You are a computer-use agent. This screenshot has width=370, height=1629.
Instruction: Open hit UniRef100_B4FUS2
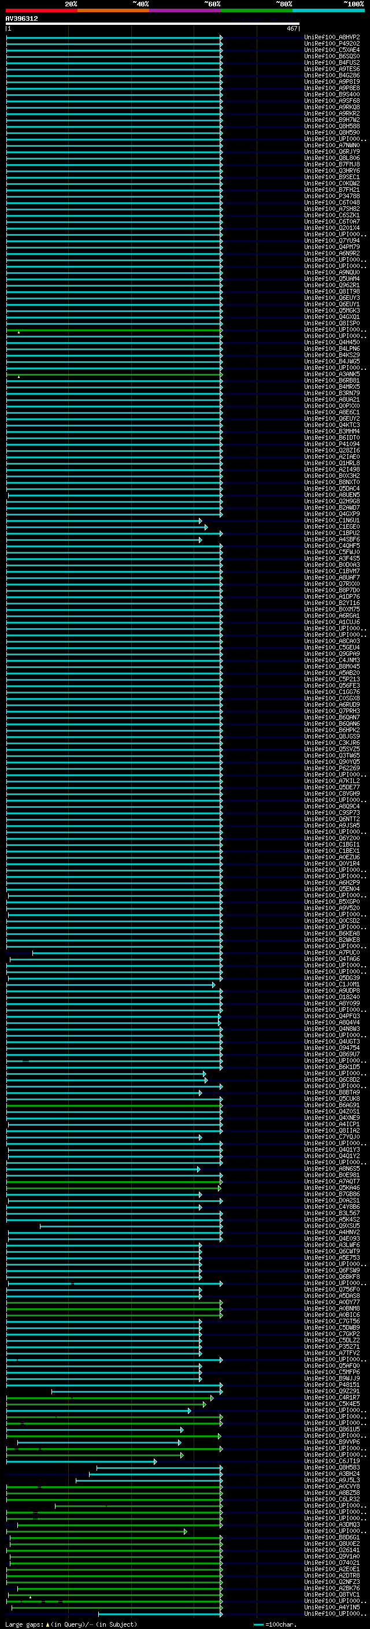pyautogui.click(x=332, y=62)
